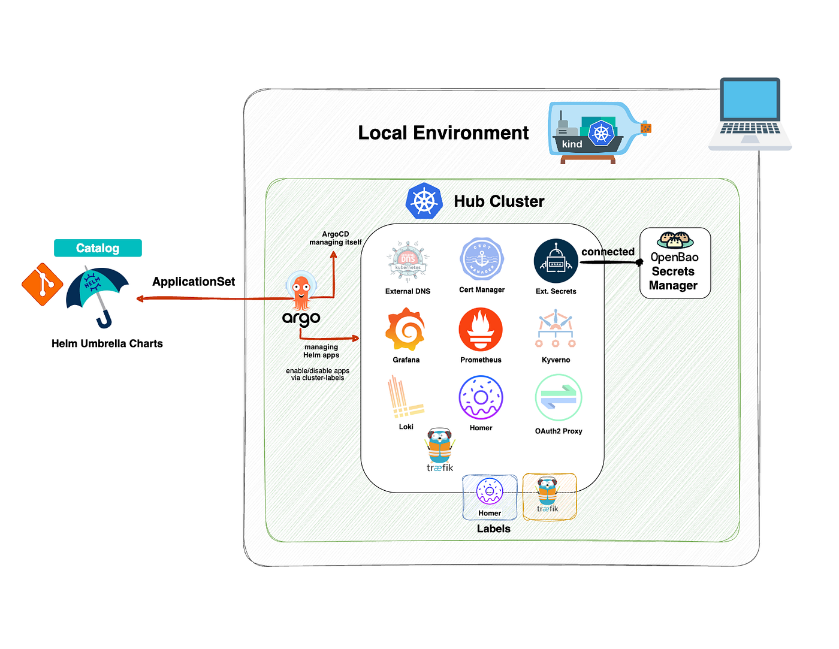Click the 'argo' wordmark text
The image size is (839, 649).
coord(301,319)
